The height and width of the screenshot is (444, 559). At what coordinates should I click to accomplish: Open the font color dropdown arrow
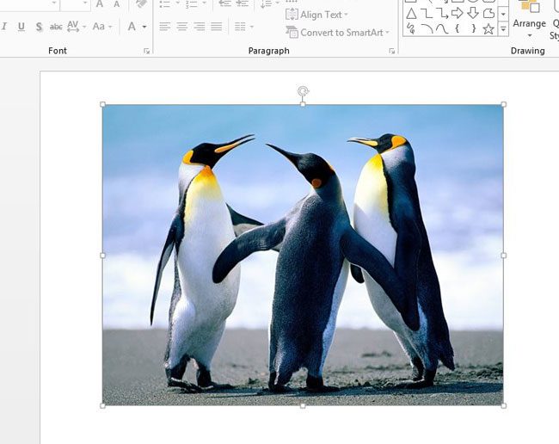click(x=144, y=27)
